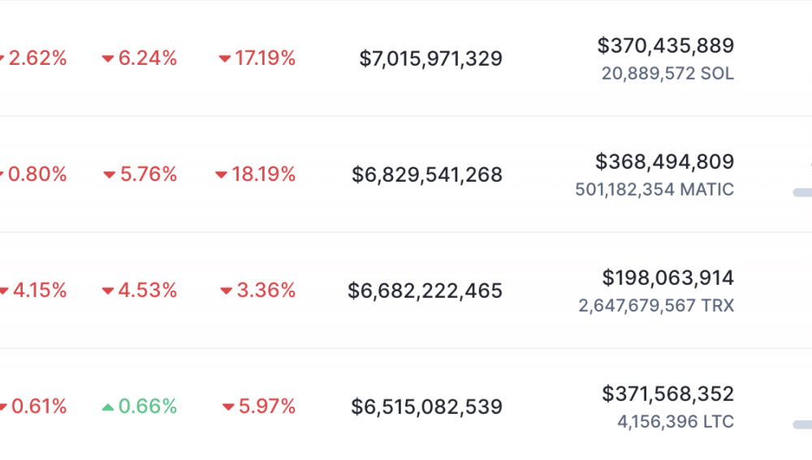Click the 4,156,396 LTC volume text

(x=676, y=422)
